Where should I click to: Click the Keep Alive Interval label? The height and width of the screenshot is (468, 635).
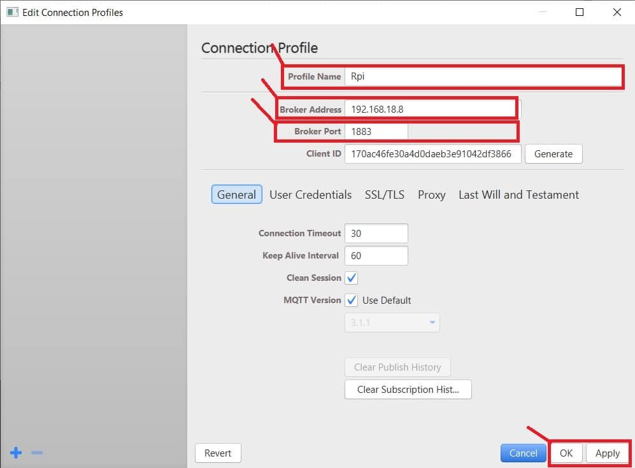[x=301, y=255]
